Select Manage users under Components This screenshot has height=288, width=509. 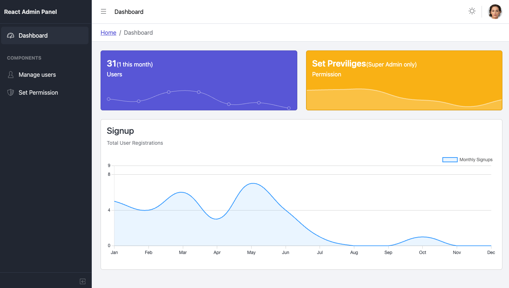tap(37, 75)
